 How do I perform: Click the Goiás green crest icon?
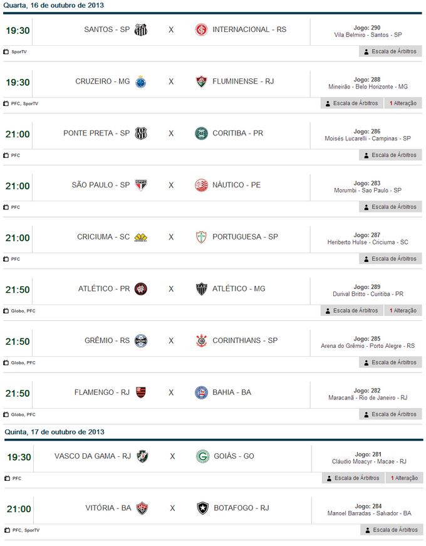(x=202, y=456)
